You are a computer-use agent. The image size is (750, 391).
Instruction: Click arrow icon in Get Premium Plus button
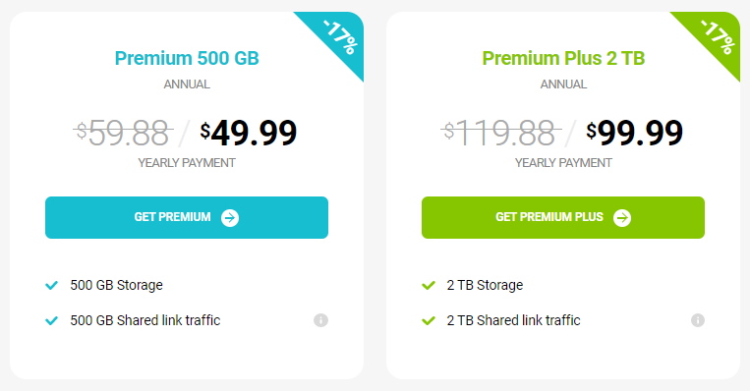tap(622, 218)
